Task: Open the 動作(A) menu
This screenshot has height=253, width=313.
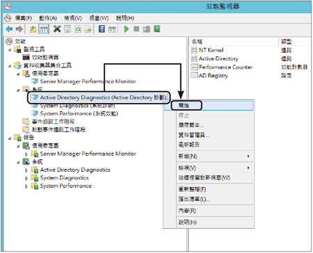Action: click(48, 18)
